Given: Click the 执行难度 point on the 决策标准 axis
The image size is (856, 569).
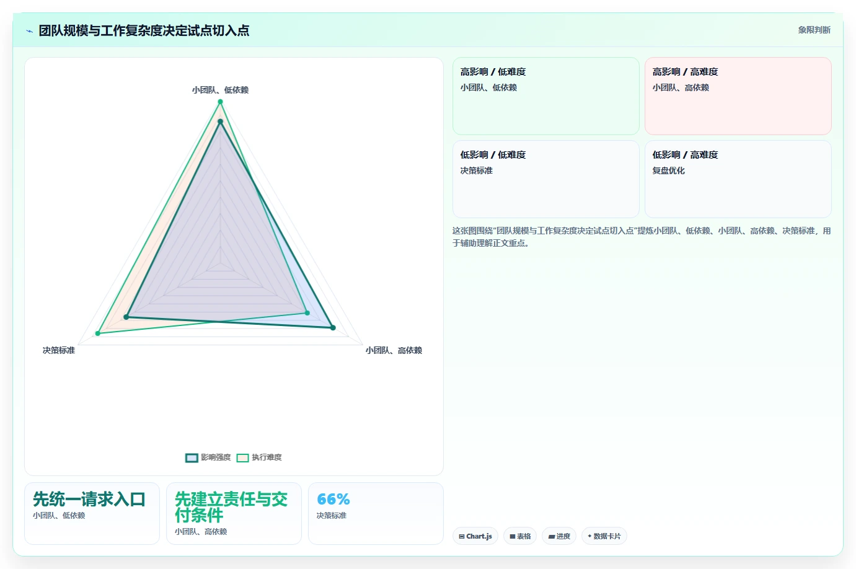Looking at the screenshot, I should [x=97, y=333].
